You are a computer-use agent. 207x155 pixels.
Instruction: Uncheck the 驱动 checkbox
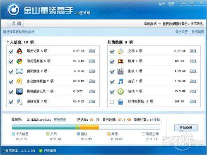112,92
